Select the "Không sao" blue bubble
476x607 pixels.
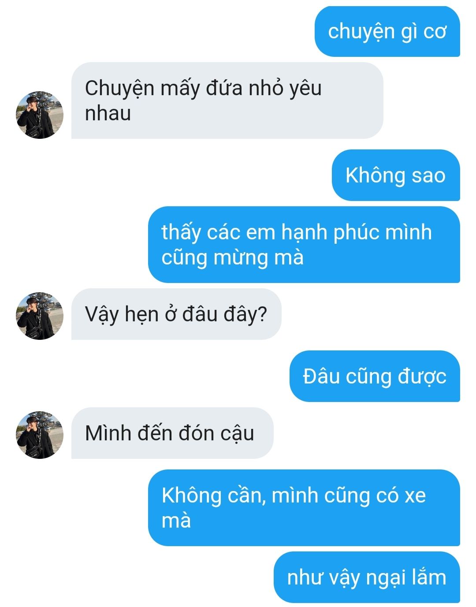pos(395,175)
